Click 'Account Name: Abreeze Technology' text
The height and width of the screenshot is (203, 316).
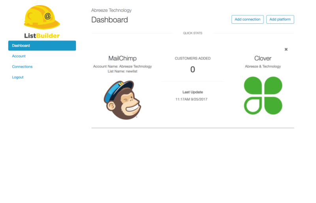pos(122,66)
